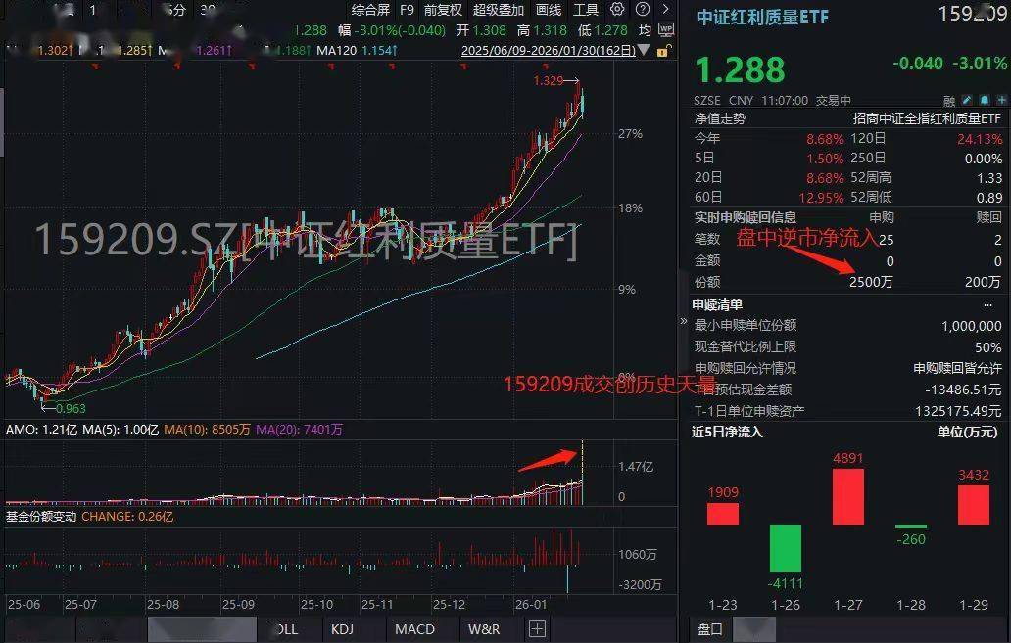Click the 52周低 value 0.89
Screen dimensions: 1011x643
point(989,197)
